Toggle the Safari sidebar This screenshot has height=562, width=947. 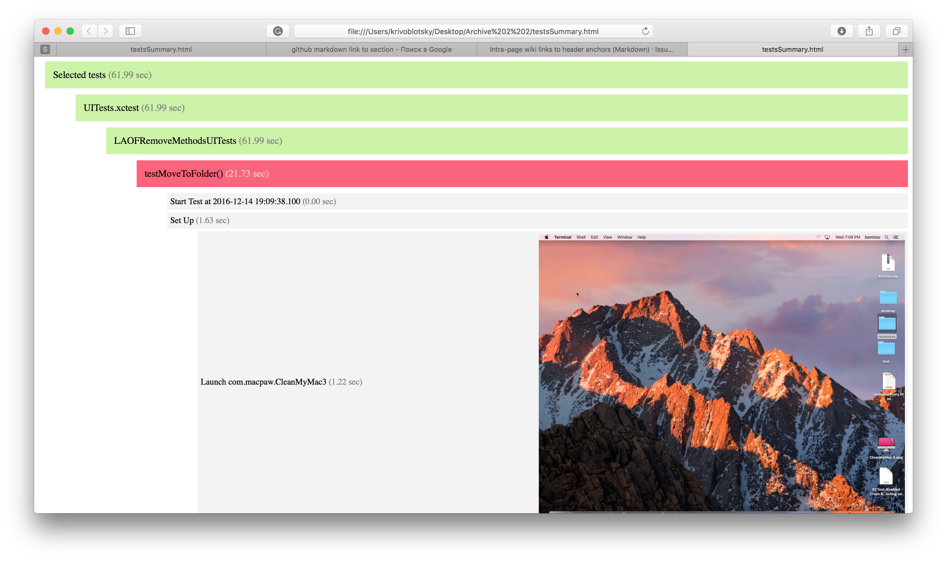(x=130, y=31)
